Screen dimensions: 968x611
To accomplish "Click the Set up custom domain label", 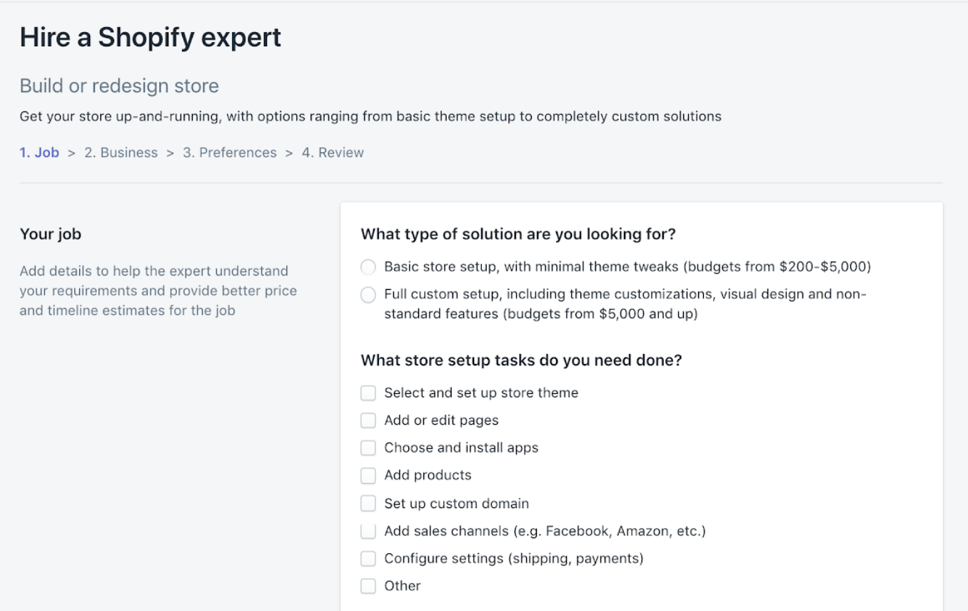I will coord(456,503).
